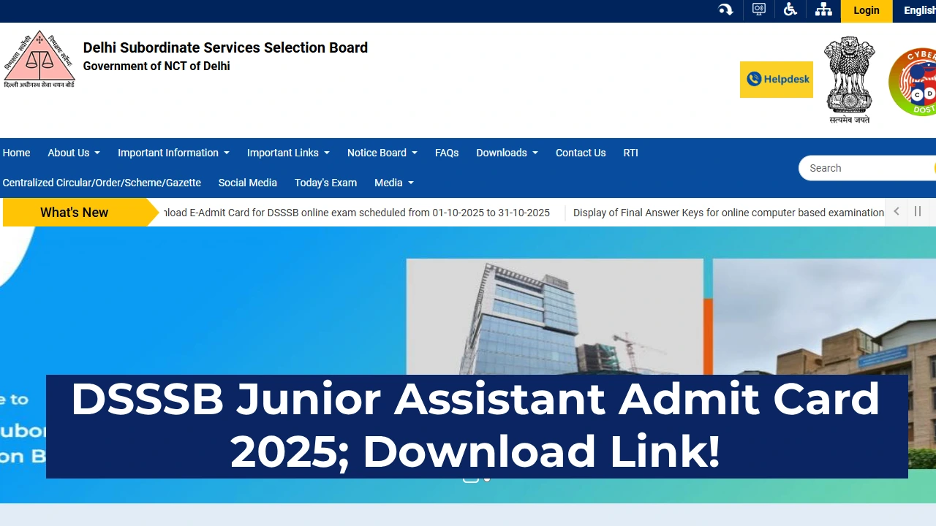
Task: Open the Today's Exam menu item
Action: tap(325, 183)
